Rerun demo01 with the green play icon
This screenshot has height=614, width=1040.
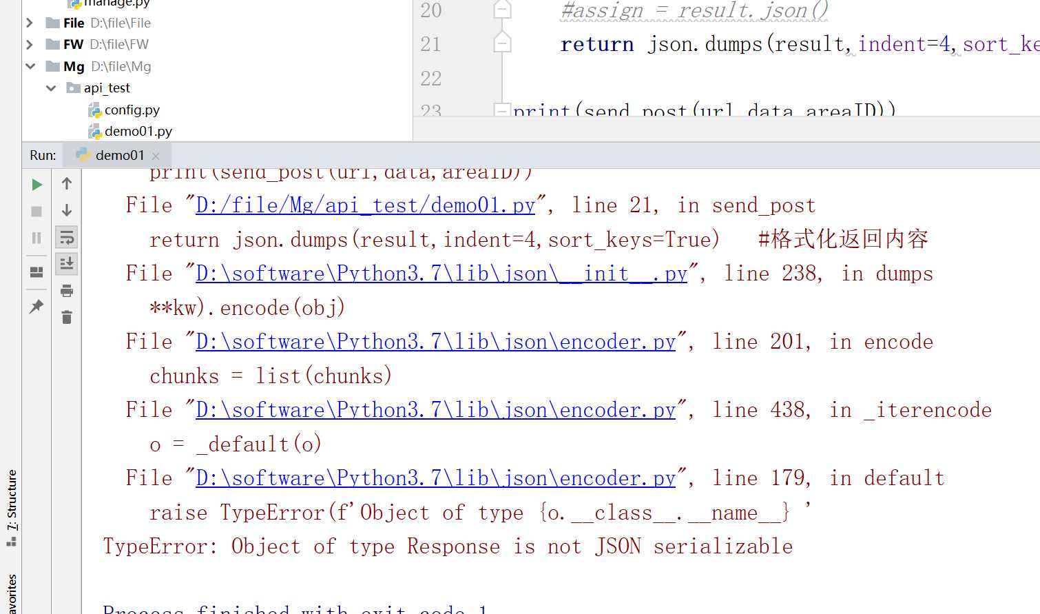click(37, 185)
